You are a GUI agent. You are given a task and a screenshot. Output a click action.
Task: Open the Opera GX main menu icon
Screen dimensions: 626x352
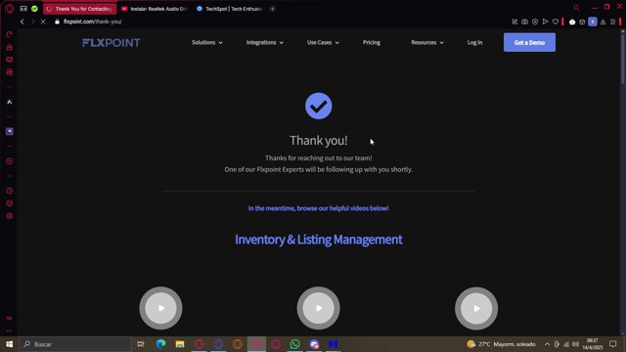pos(10,9)
